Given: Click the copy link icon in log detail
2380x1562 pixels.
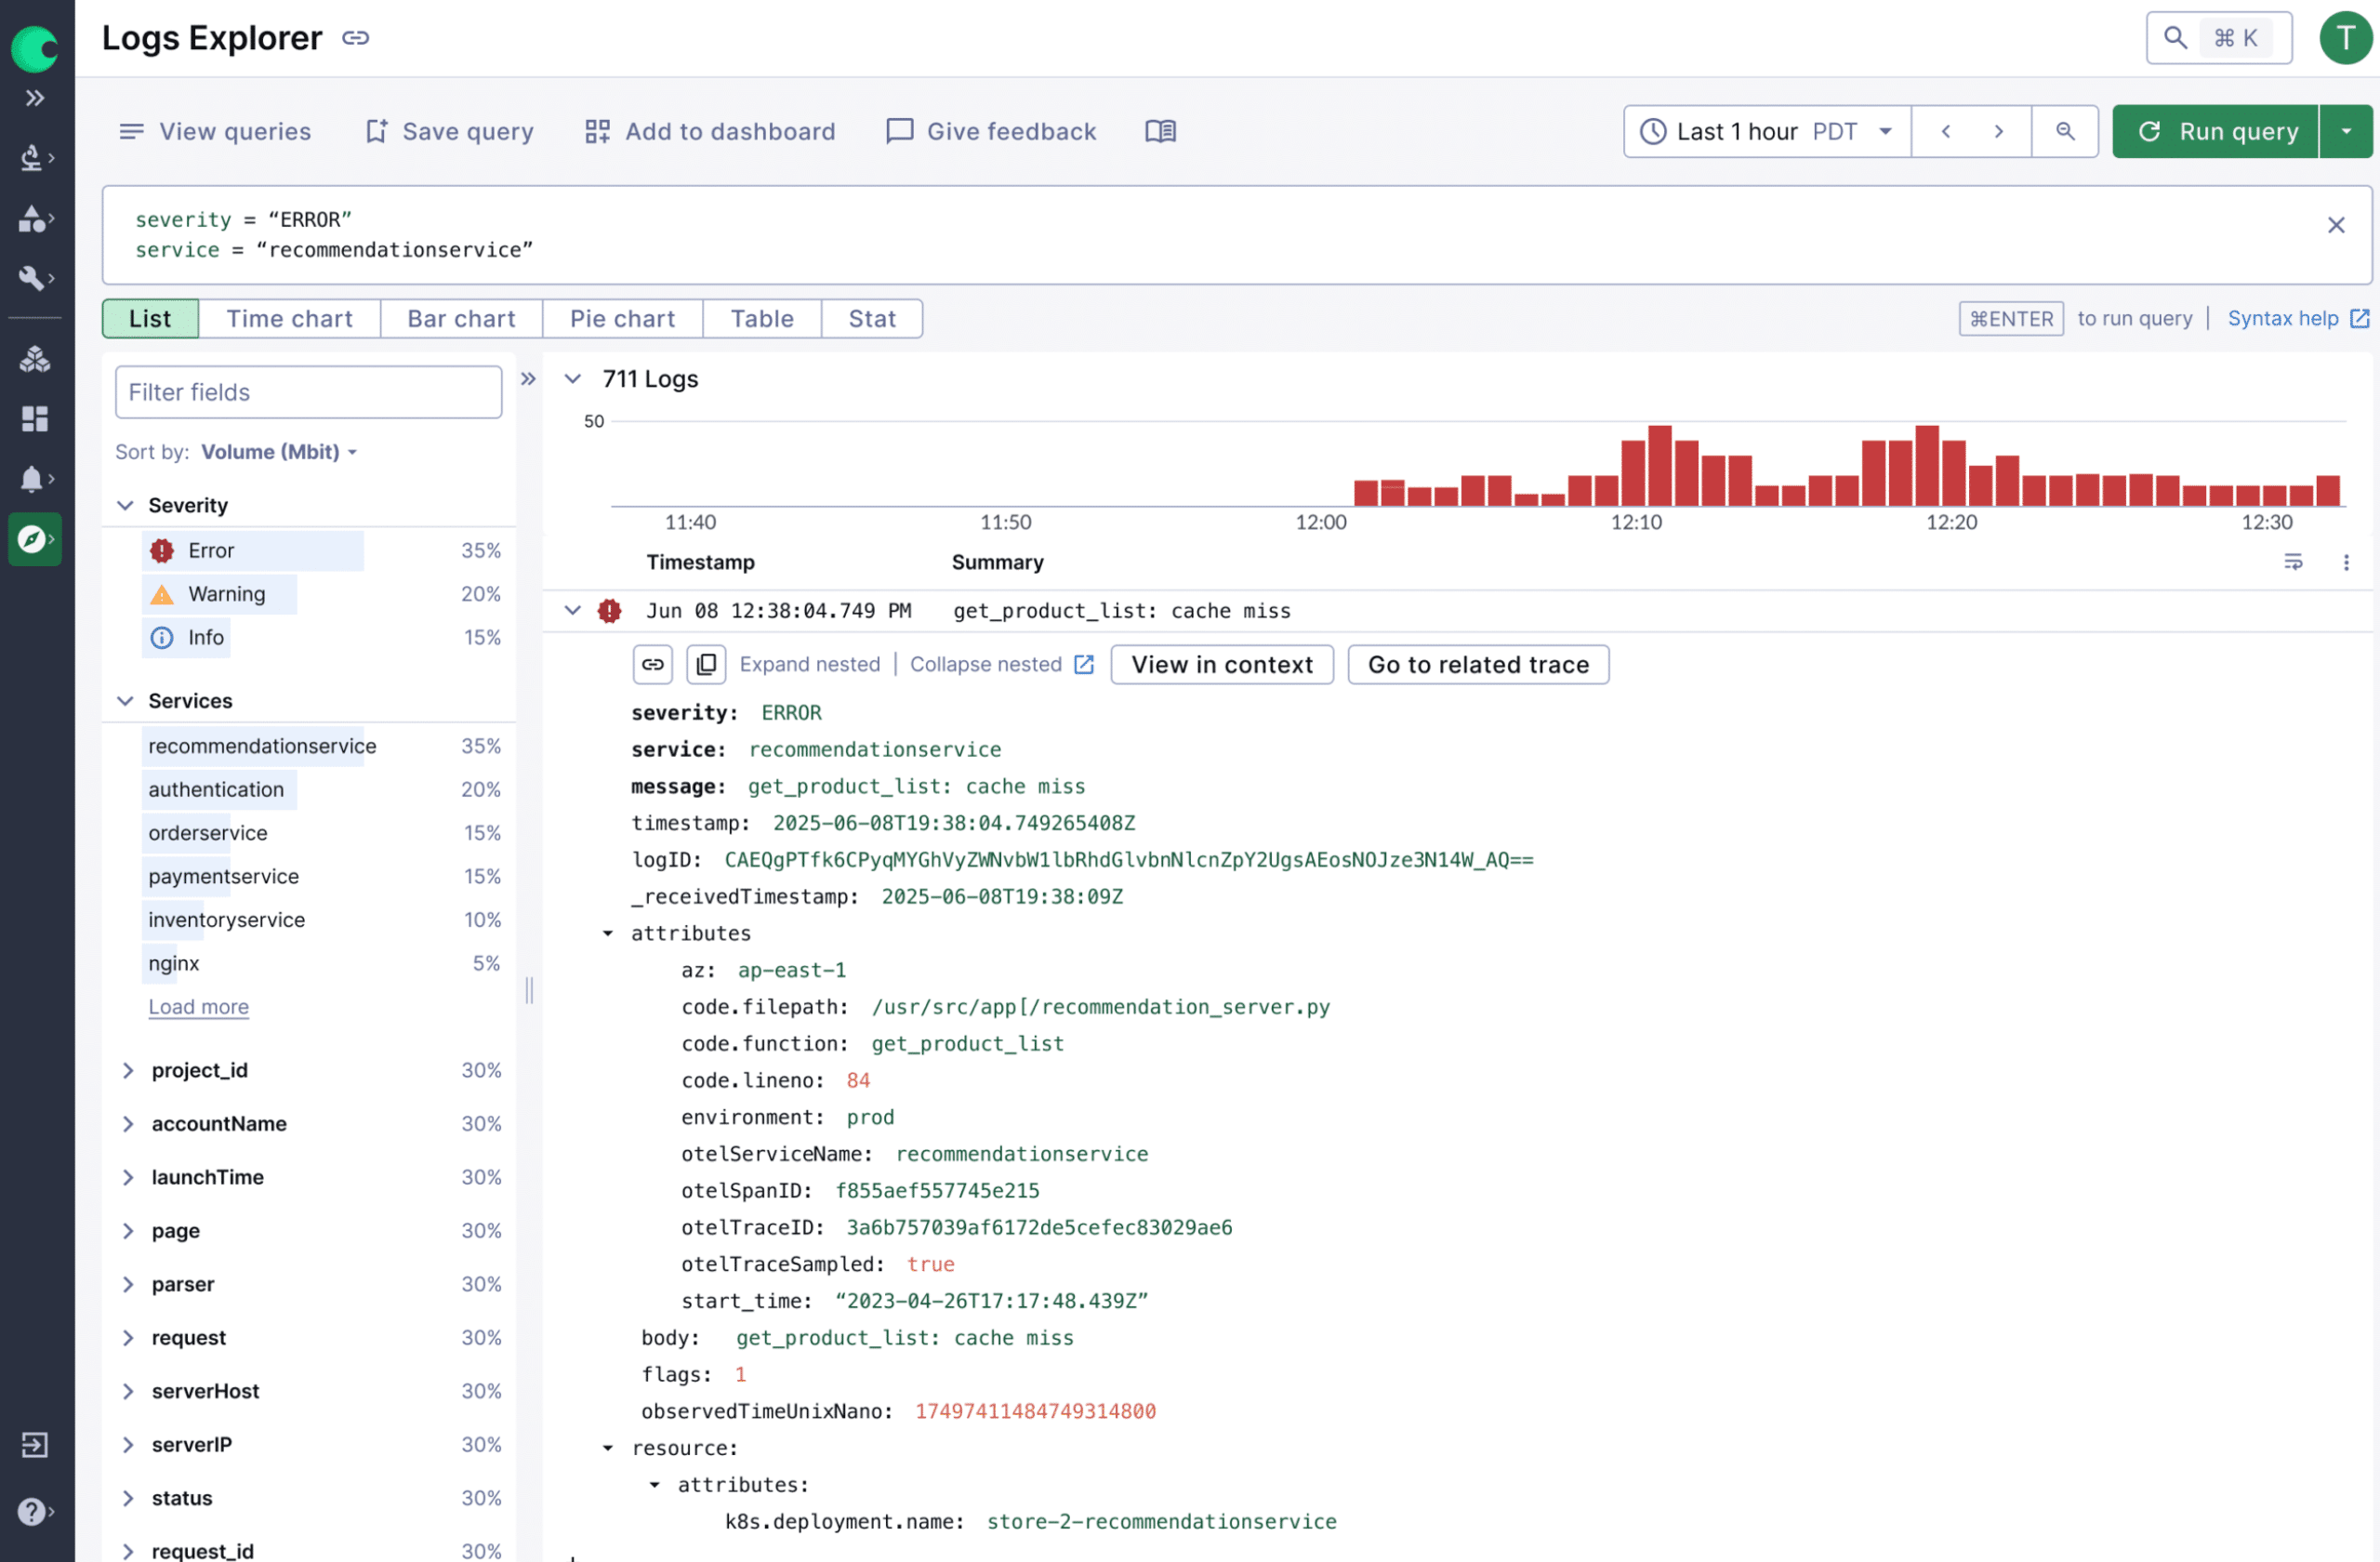Looking at the screenshot, I should pyautogui.click(x=653, y=665).
